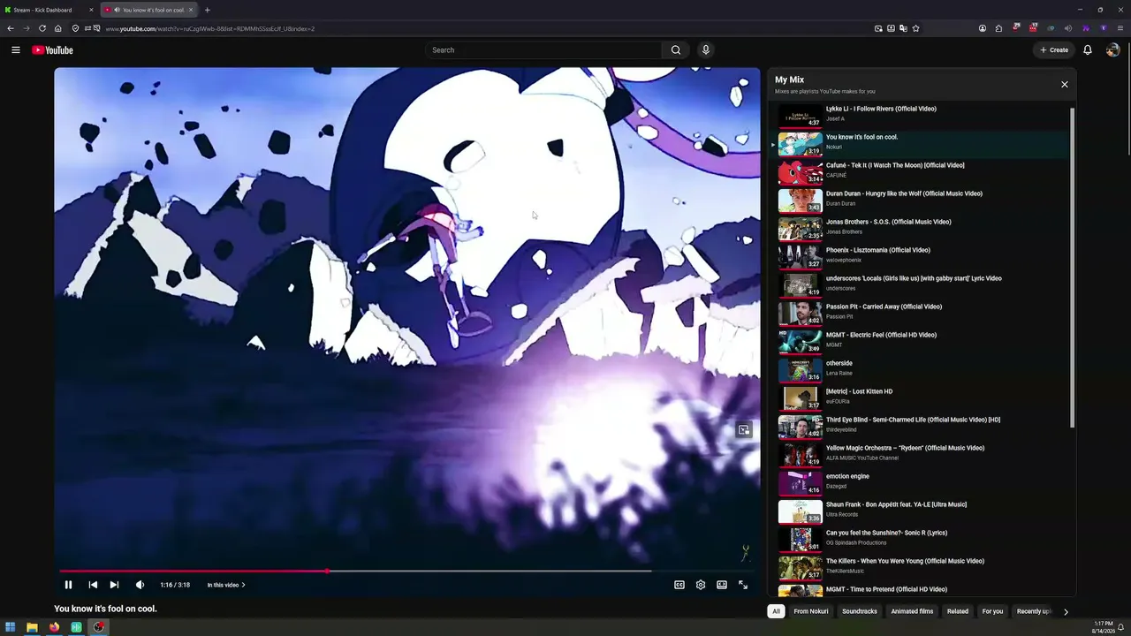1131x636 pixels.
Task: Bookmark this page with star icon
Action: coord(915,28)
